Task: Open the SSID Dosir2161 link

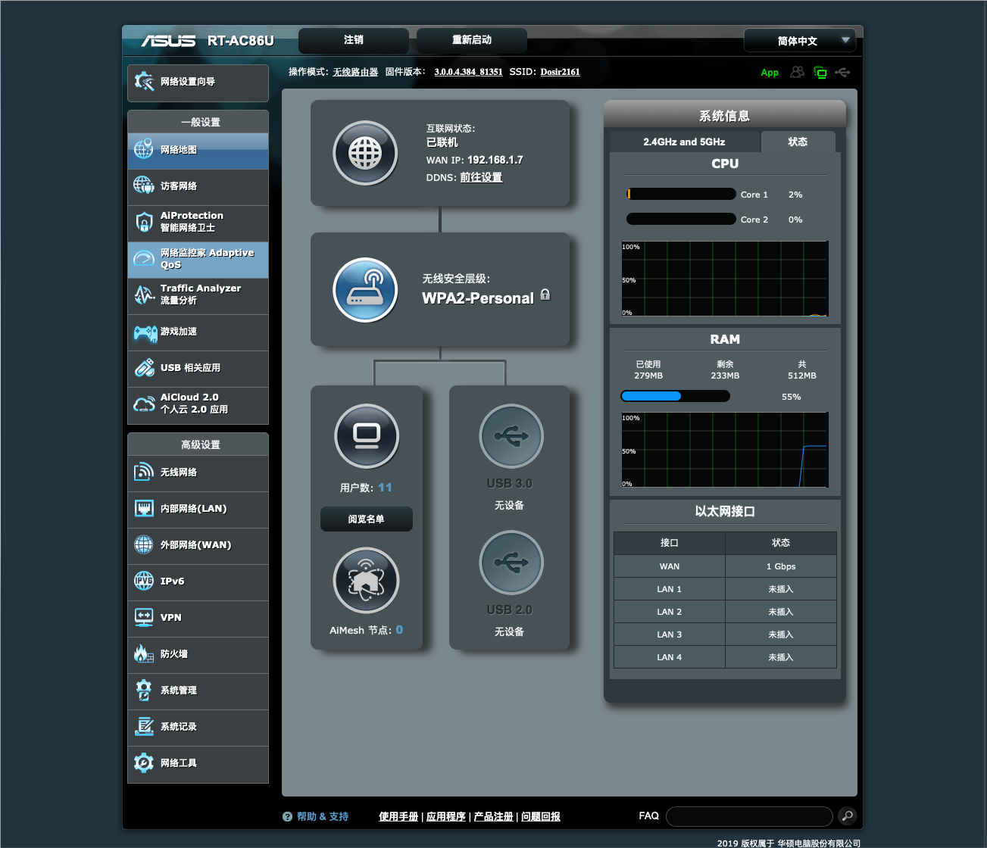Action: 560,72
